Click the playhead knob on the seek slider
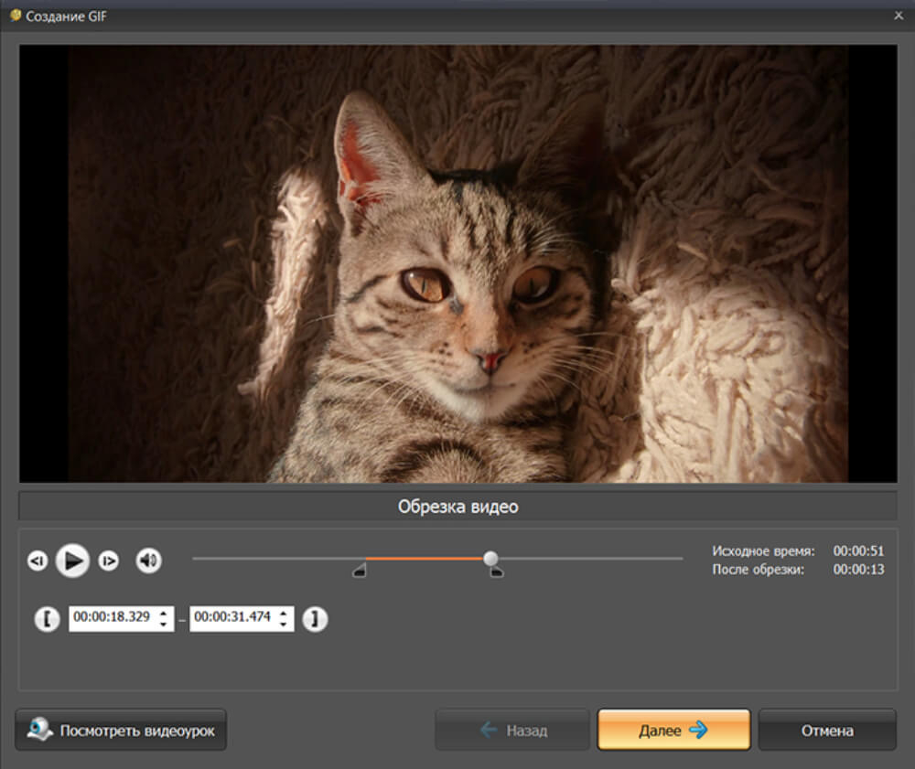Screen dimensions: 915x769 point(490,558)
